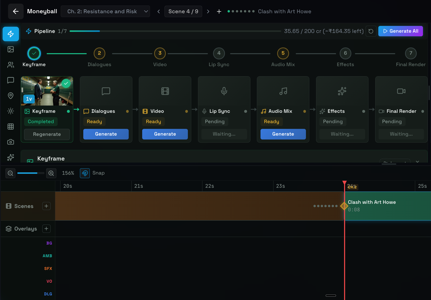Click the Video card film icon
Viewport: 431px width, 300px height.
[x=165, y=91]
